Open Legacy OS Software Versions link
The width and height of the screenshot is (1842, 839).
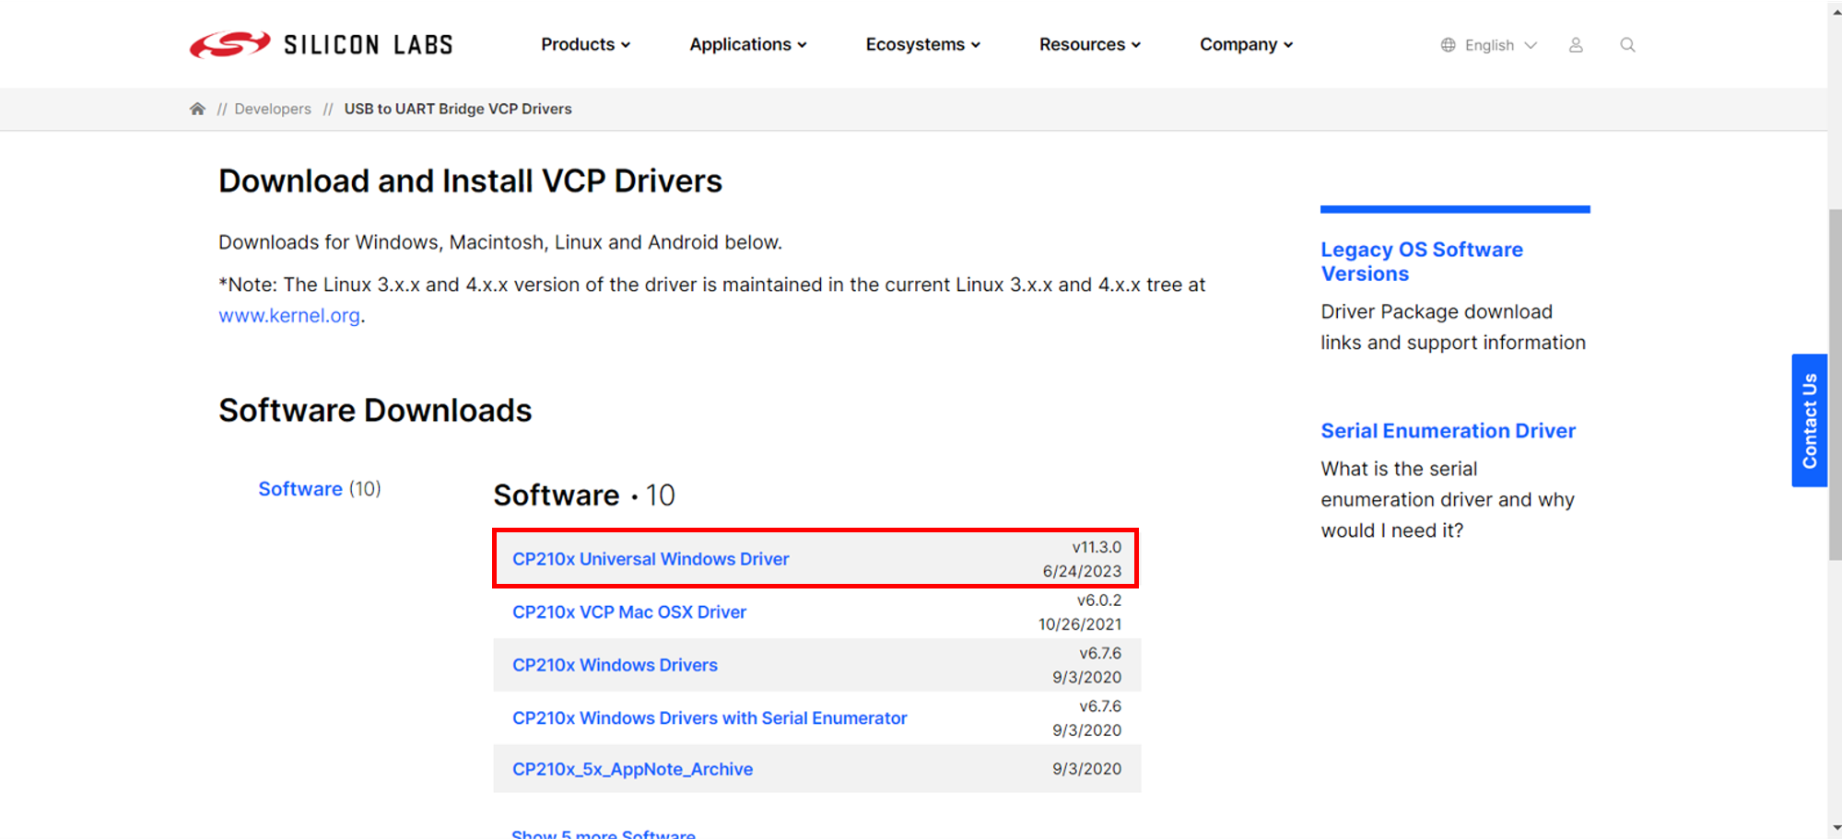1422,262
